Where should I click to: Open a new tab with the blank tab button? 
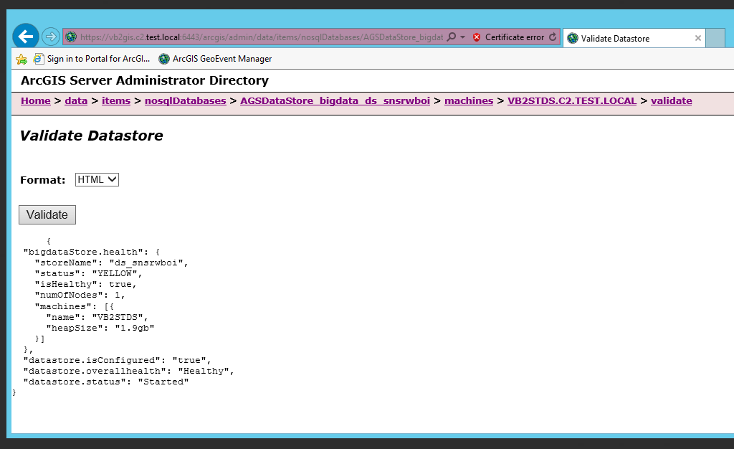(x=715, y=38)
